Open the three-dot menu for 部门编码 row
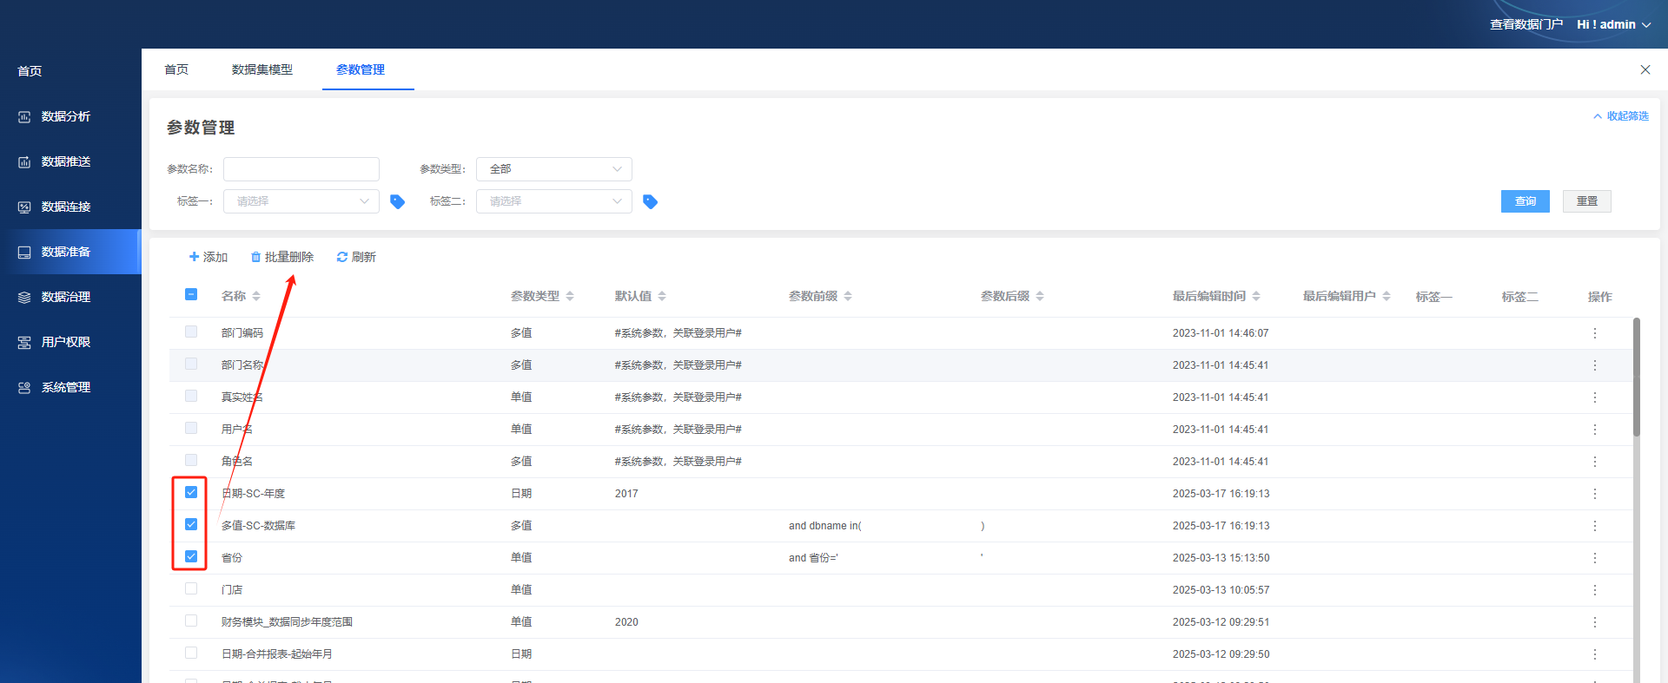Screen dimensions: 1668x683 click(x=1594, y=333)
